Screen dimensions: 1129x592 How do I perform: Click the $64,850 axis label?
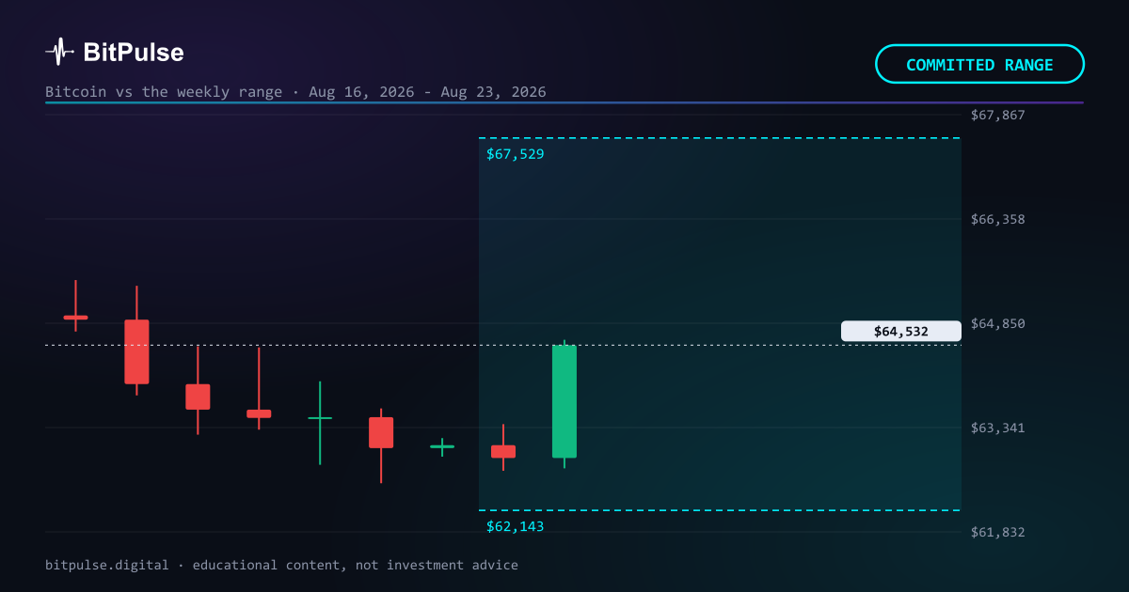pyautogui.click(x=997, y=323)
